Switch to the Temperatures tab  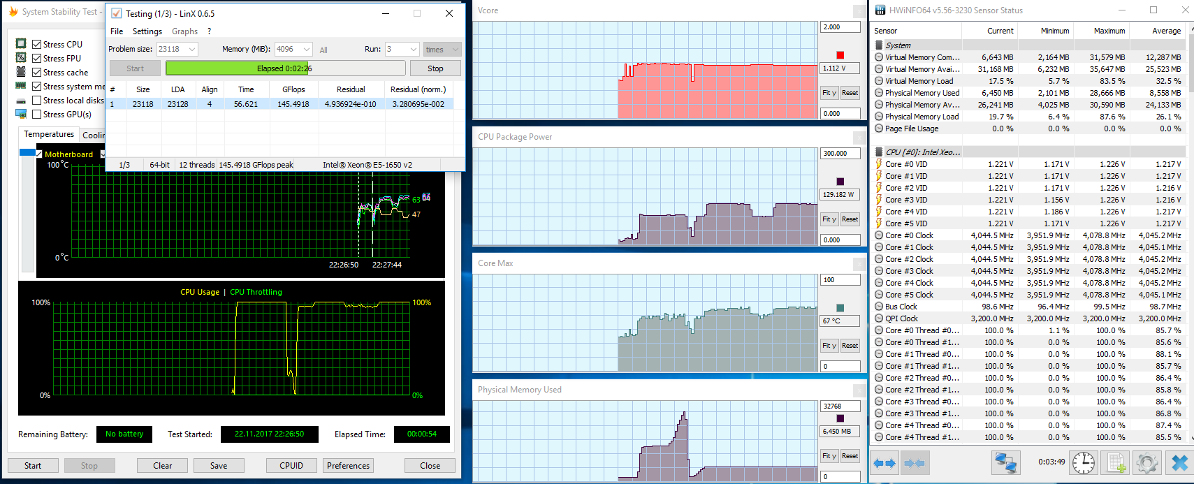[x=48, y=134]
